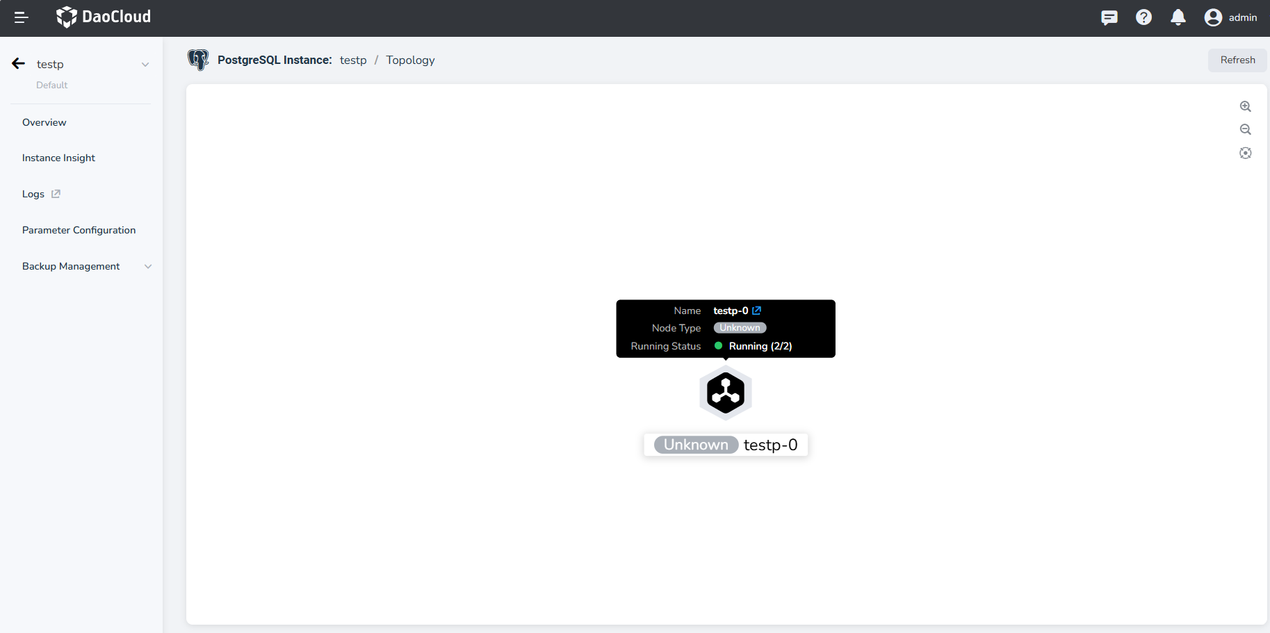Click the PostgreSQL elephant logo

(198, 60)
